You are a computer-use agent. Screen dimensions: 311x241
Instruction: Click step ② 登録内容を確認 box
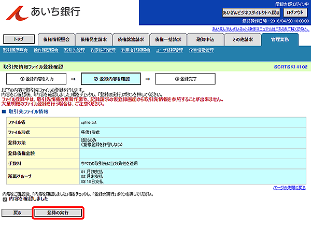coord(111,79)
